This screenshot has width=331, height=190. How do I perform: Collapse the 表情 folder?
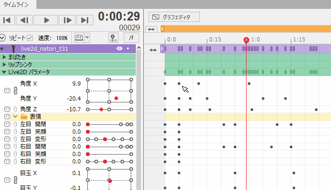(15, 116)
